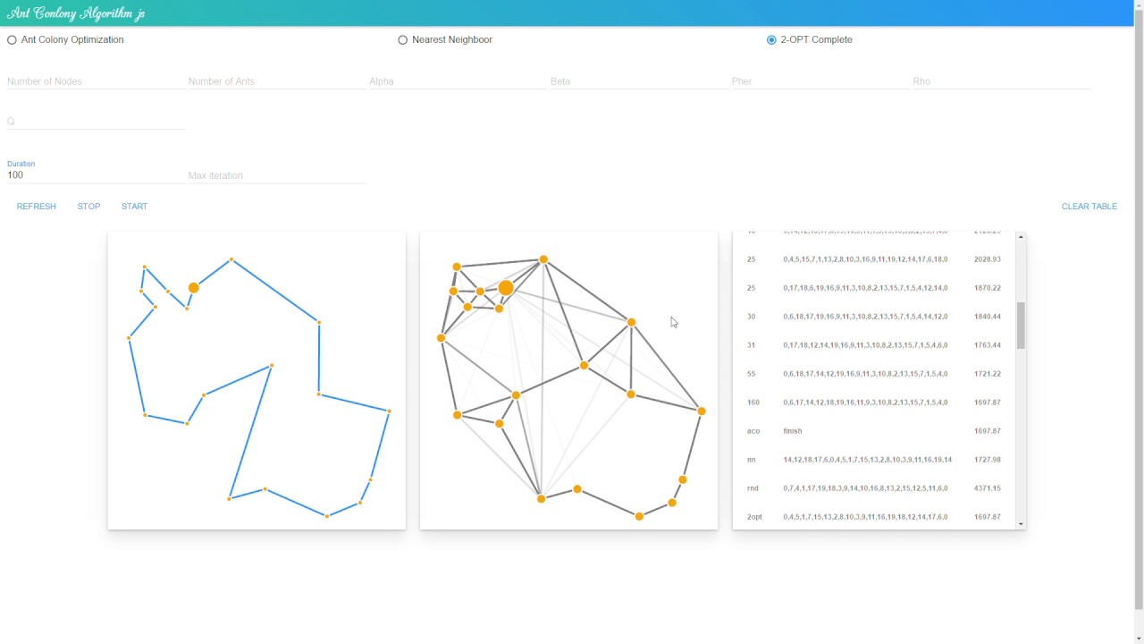Focus the Alpha parameter input
This screenshot has width=1144, height=644.
(458, 81)
